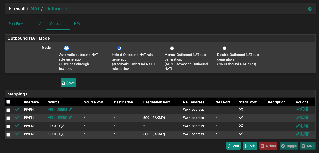319x153 pixels.
Task: Edit the 127.0.0.0/8 any-port mapping
Action: pos(297,126)
